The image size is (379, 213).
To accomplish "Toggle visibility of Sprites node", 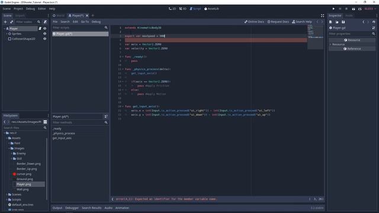I will 45,34.
